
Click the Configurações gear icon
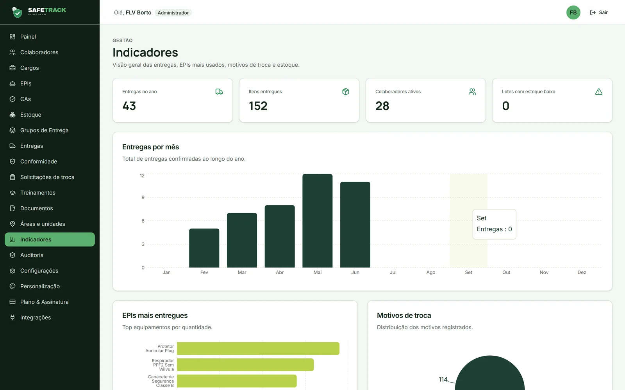[12, 271]
